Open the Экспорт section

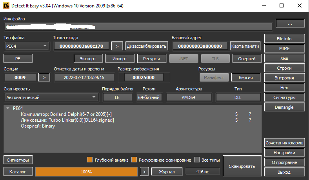pyautogui.click(x=88, y=59)
